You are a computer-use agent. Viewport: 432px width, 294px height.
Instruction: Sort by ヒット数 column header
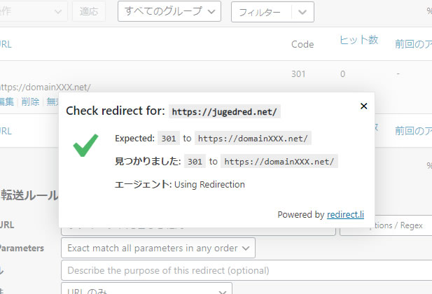coord(358,40)
